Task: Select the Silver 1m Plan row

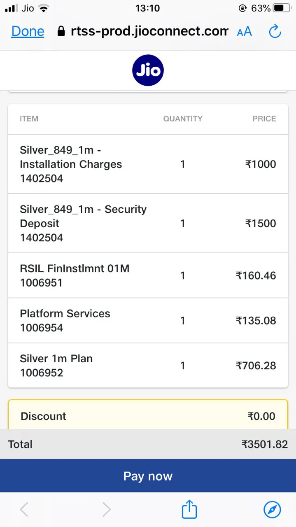Action: click(148, 366)
